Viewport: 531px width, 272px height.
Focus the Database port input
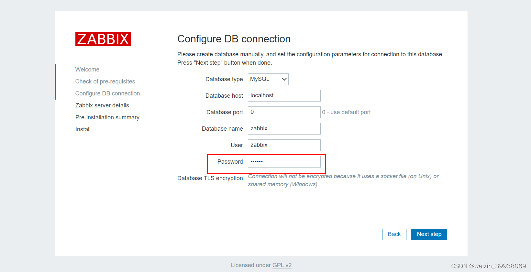(x=284, y=112)
